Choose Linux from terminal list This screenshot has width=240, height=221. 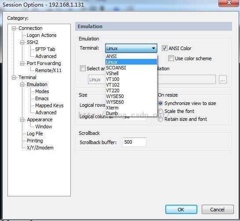131,62
